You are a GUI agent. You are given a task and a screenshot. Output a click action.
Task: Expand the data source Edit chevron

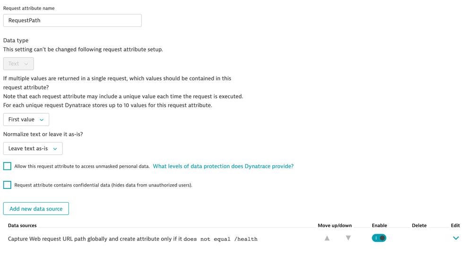click(x=455, y=238)
